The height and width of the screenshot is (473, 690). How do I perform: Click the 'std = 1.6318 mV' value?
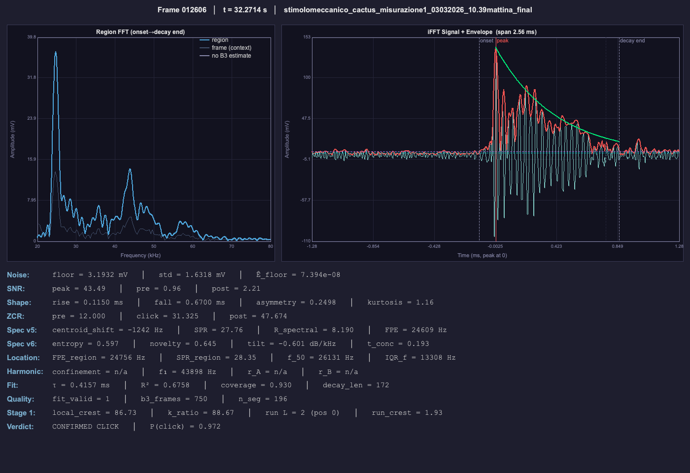[x=192, y=275]
